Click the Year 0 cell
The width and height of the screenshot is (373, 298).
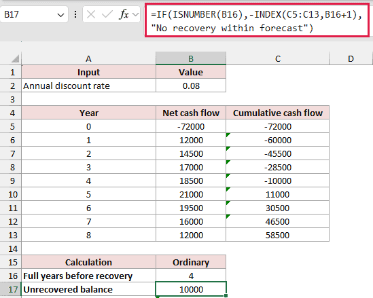pos(88,126)
